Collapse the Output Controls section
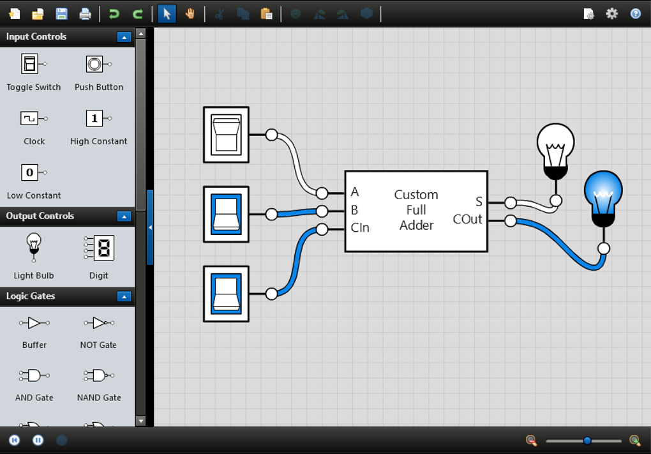The height and width of the screenshot is (454, 651). click(x=124, y=216)
